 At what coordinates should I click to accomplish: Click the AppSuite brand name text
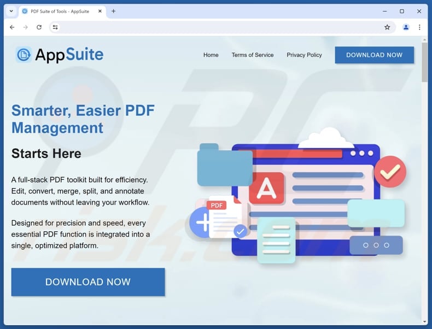(69, 55)
